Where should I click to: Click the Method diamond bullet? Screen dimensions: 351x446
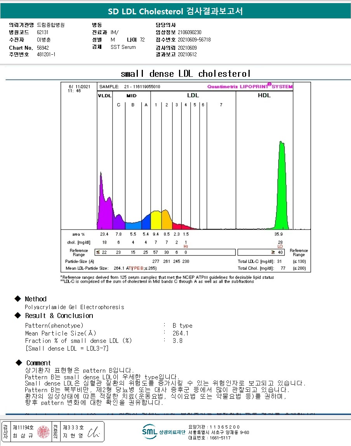tap(18, 299)
